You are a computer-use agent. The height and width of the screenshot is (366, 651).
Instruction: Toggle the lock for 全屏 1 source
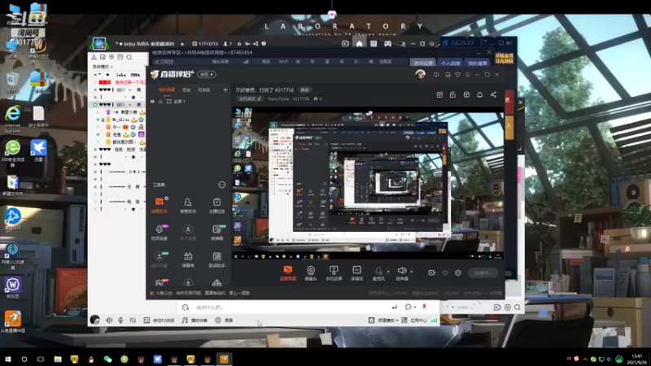pos(160,101)
